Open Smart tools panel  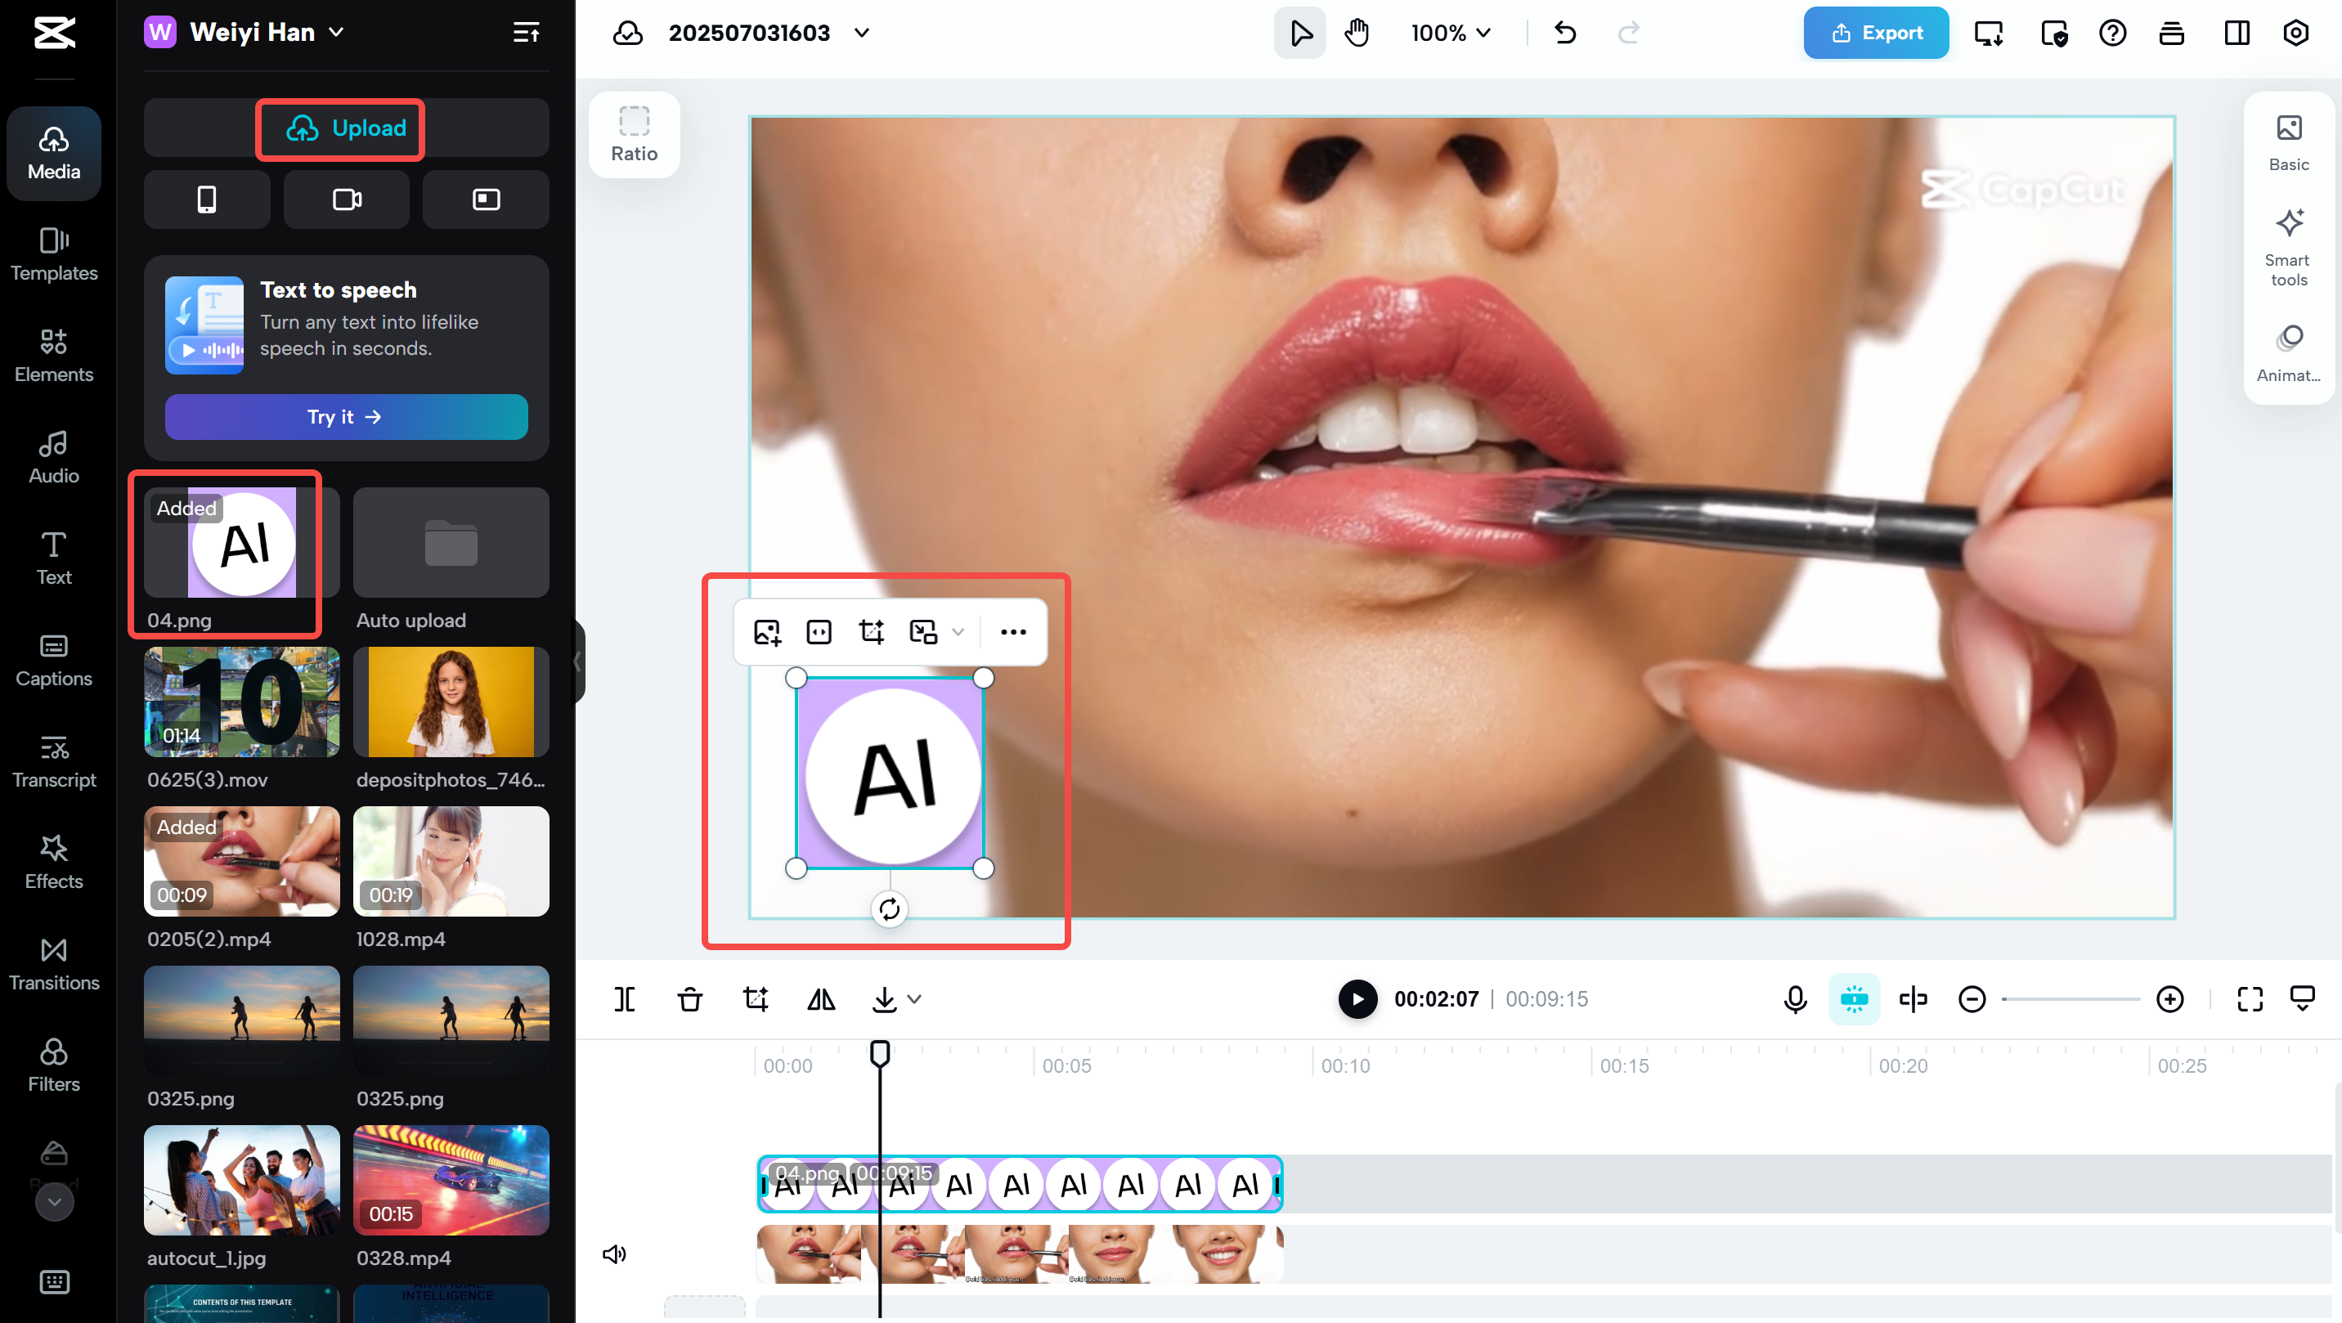click(x=2288, y=246)
